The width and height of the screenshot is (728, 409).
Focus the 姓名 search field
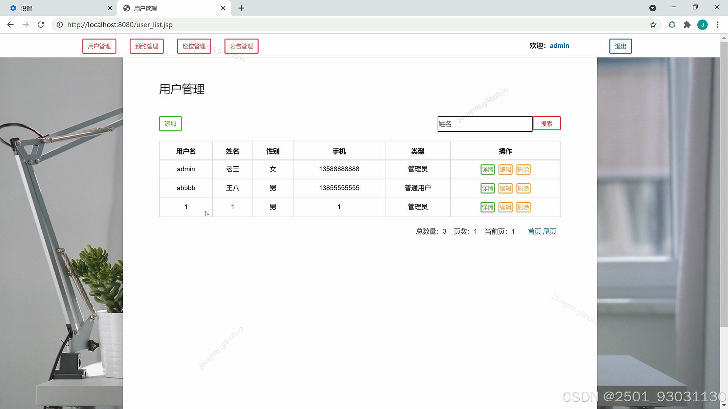[485, 124]
